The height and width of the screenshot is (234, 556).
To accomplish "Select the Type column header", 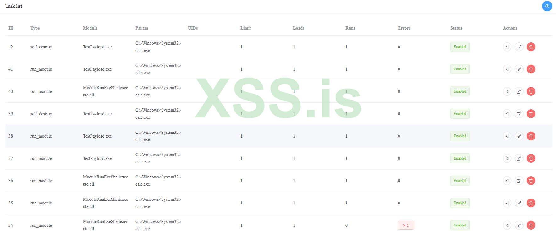I will 35,28.
